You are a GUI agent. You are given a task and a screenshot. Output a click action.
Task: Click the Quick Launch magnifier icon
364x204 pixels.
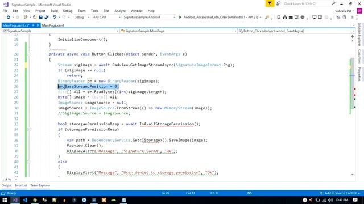point(334,3)
